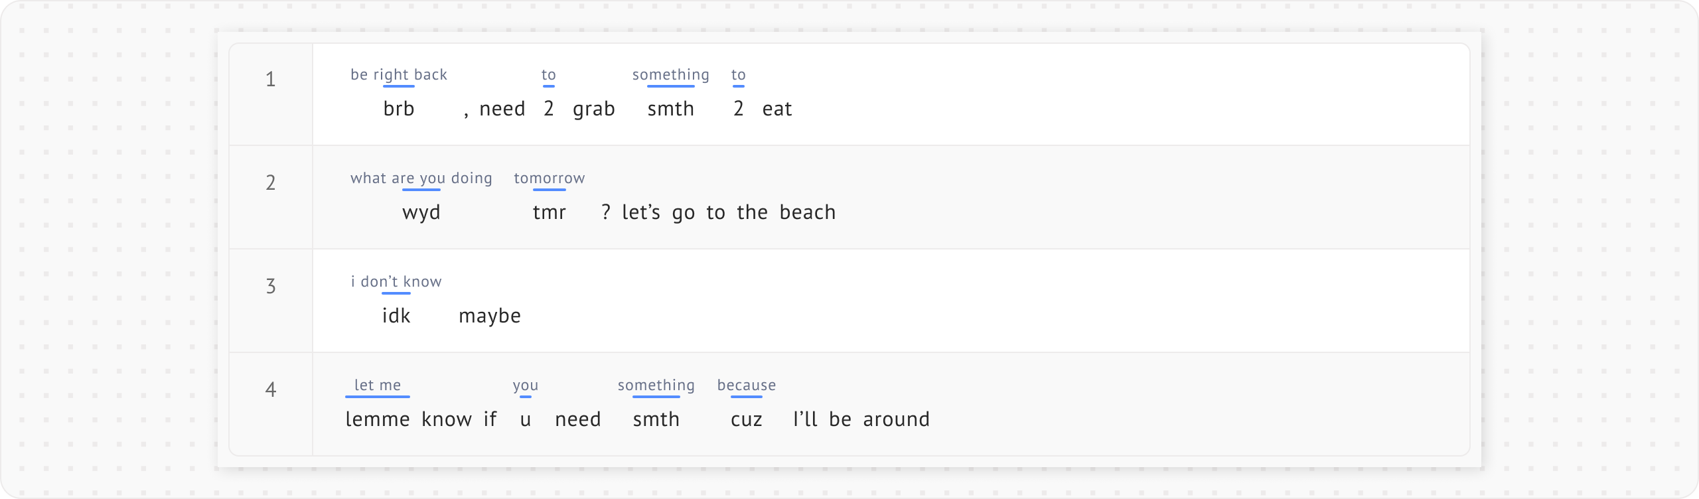Select the "tomorrow" normalization label
The width and height of the screenshot is (1699, 499).
click(x=550, y=178)
